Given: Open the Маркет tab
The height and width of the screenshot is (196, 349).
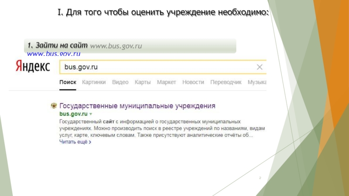Looking at the screenshot, I should (167, 82).
